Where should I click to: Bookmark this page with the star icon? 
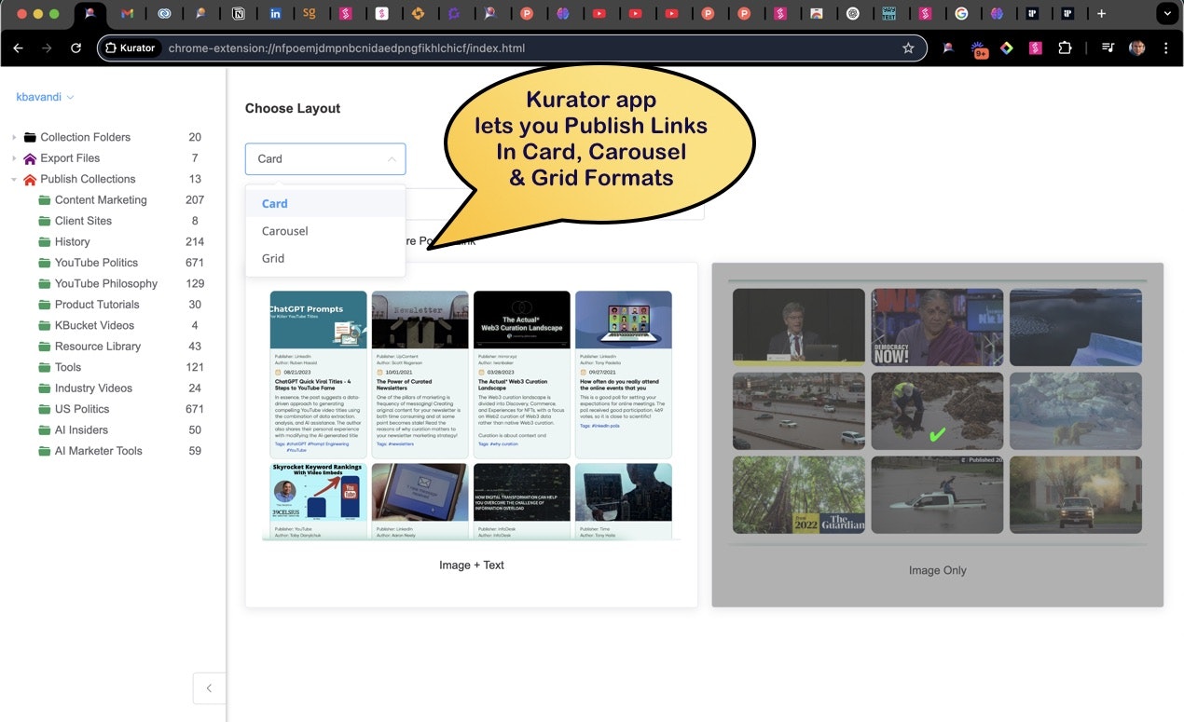[x=908, y=48]
